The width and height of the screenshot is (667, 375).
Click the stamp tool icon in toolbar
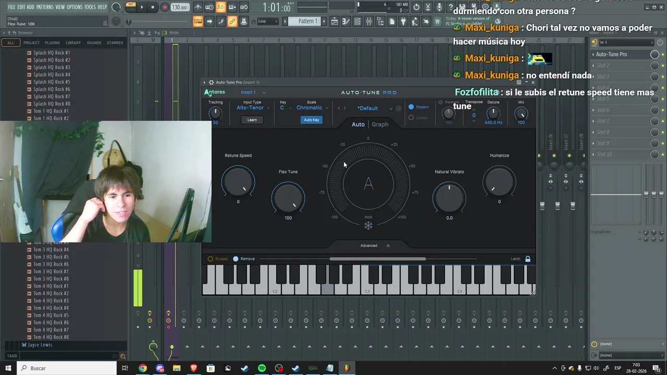tap(243, 21)
